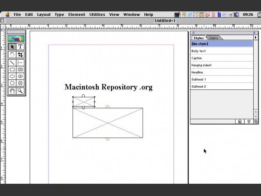The width and height of the screenshot is (261, 196).
Task: Open the Type menu
Action: [x=60, y=15]
